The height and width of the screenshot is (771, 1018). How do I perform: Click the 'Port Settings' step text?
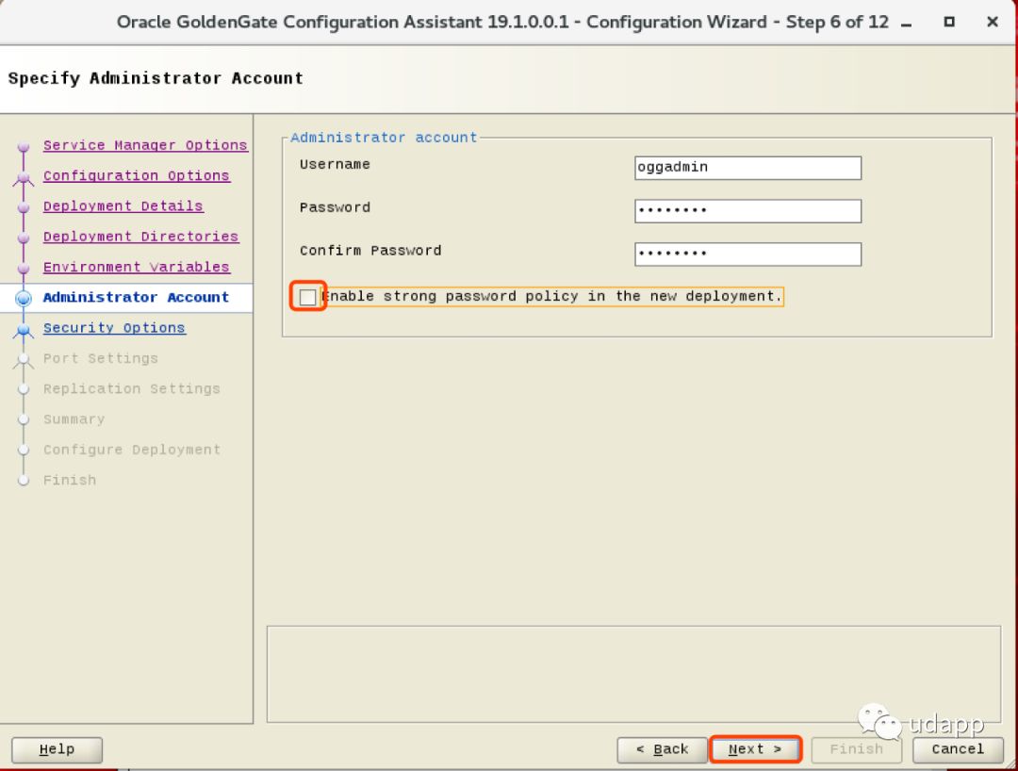101,358
